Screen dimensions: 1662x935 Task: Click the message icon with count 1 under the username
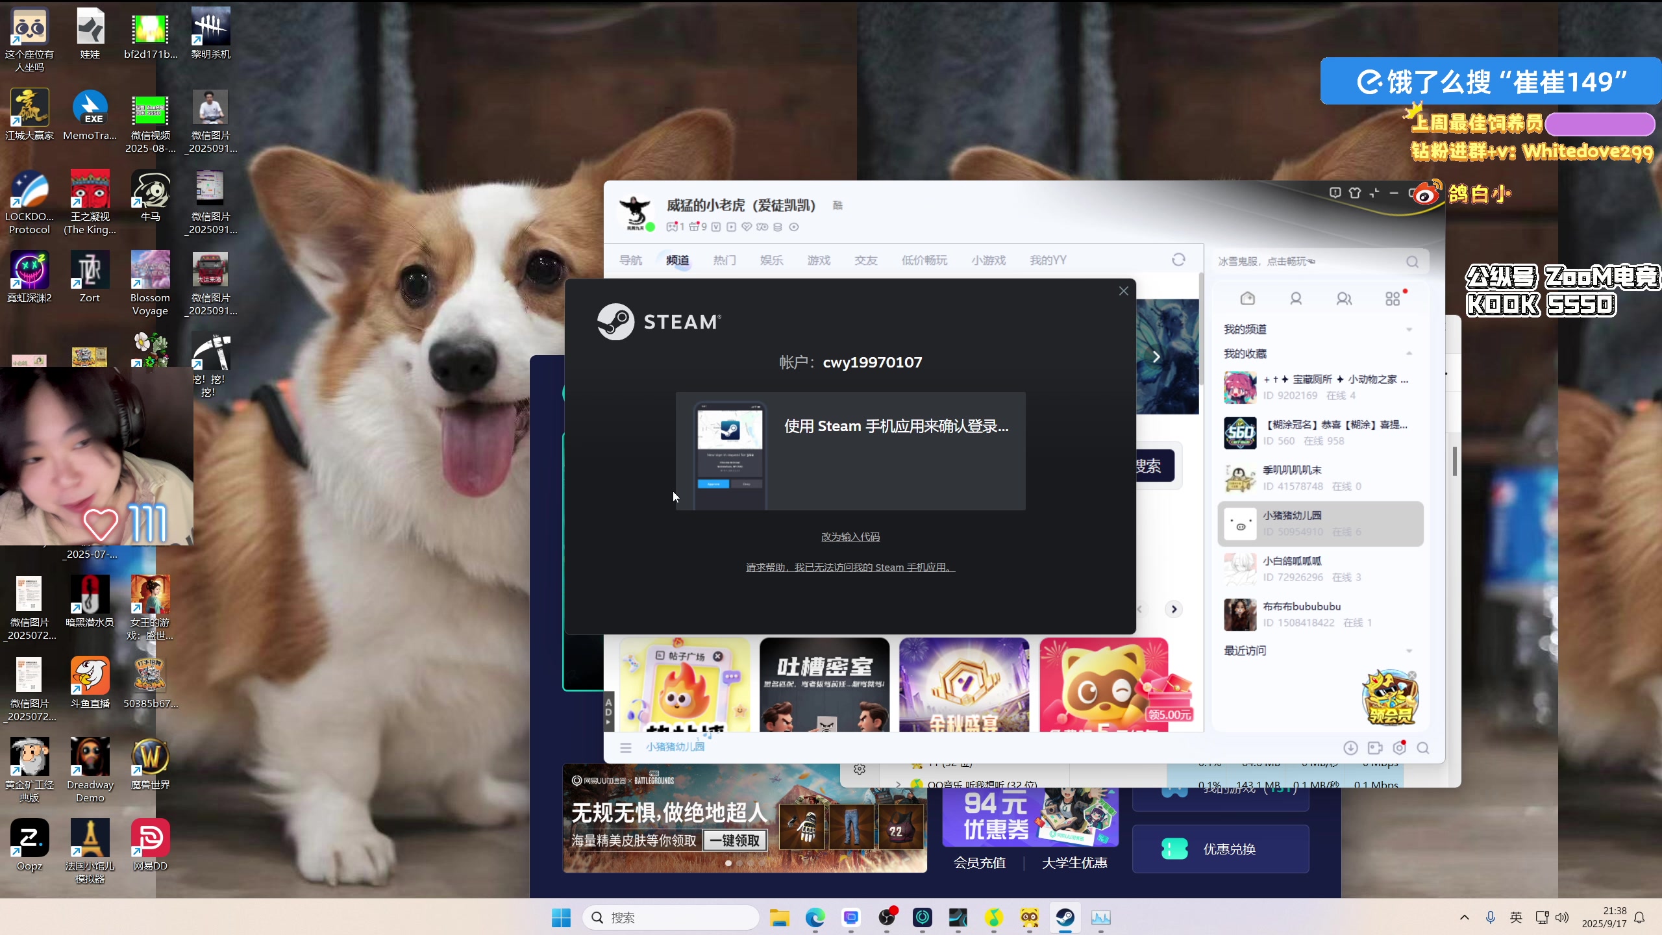pyautogui.click(x=675, y=227)
